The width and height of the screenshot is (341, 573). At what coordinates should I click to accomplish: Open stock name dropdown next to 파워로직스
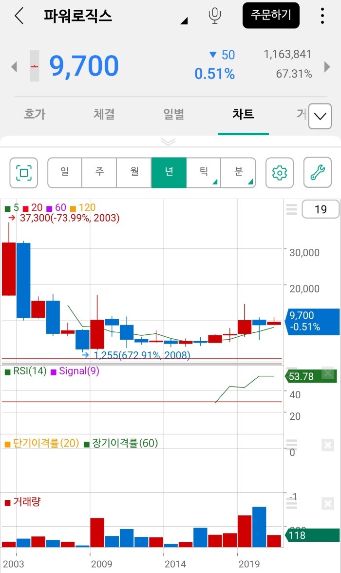[184, 21]
